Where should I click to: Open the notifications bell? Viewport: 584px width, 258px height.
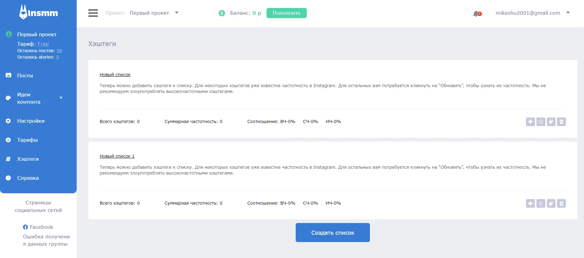[476, 13]
